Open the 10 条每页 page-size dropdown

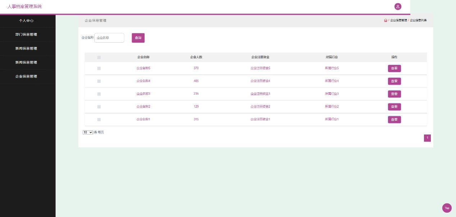click(88, 132)
